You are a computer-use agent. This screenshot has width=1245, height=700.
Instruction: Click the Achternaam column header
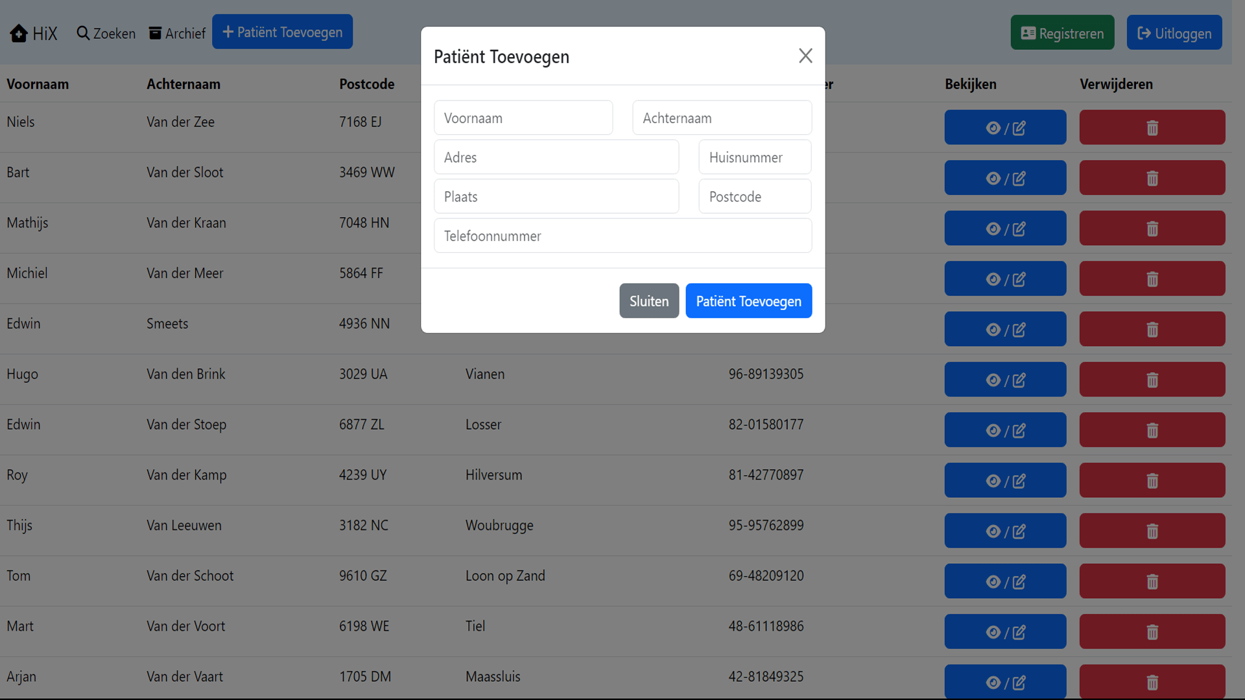pos(184,84)
